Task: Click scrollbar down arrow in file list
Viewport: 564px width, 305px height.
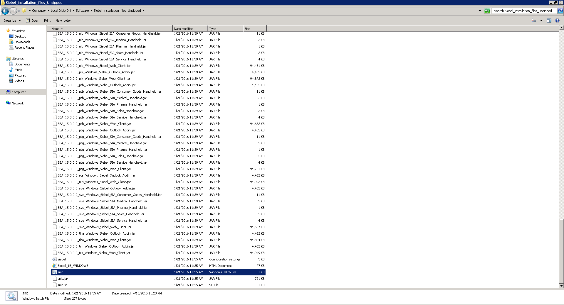Action: click(x=561, y=286)
